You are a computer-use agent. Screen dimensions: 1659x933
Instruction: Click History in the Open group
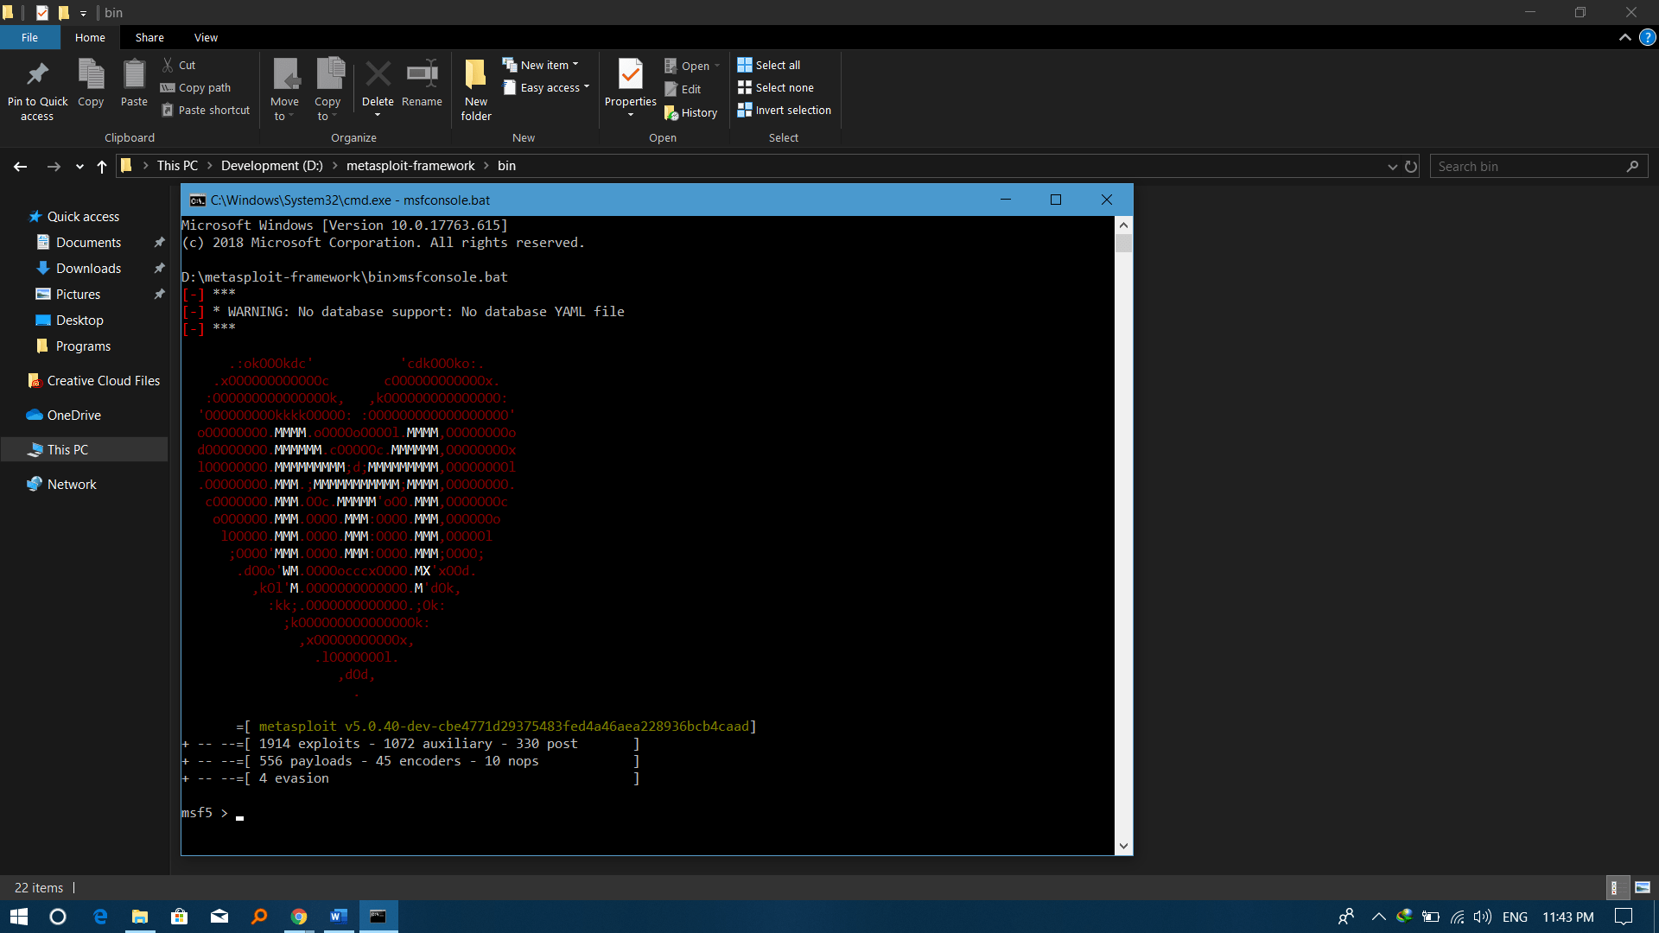click(691, 112)
